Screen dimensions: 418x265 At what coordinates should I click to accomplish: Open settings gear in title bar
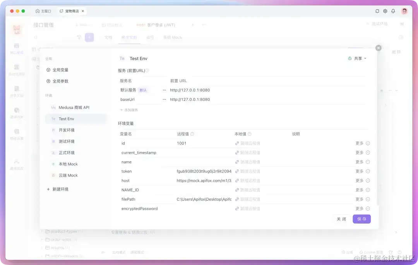[x=385, y=11]
